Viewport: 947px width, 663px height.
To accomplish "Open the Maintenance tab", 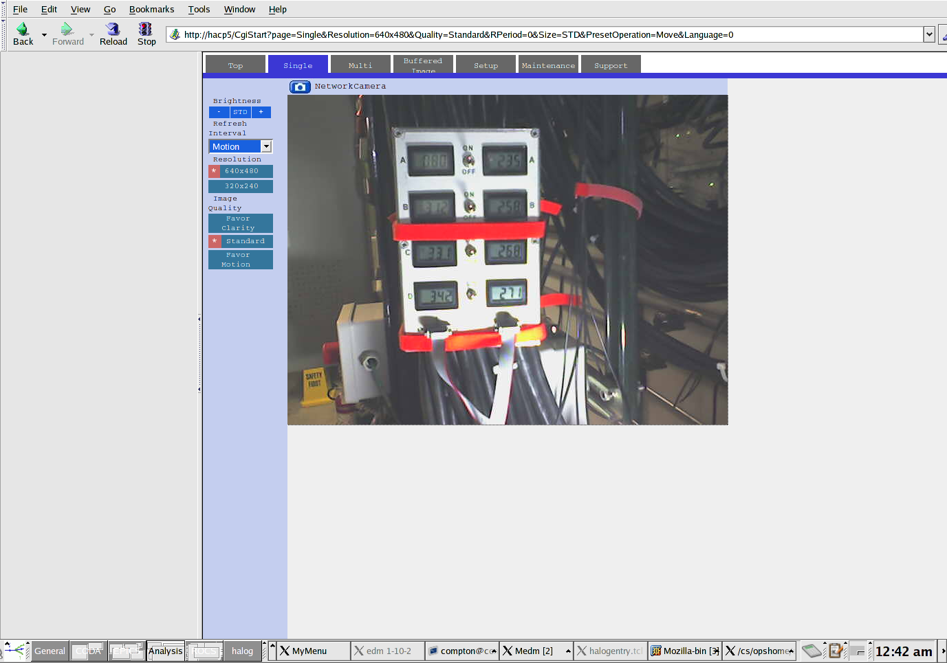I will pos(548,64).
